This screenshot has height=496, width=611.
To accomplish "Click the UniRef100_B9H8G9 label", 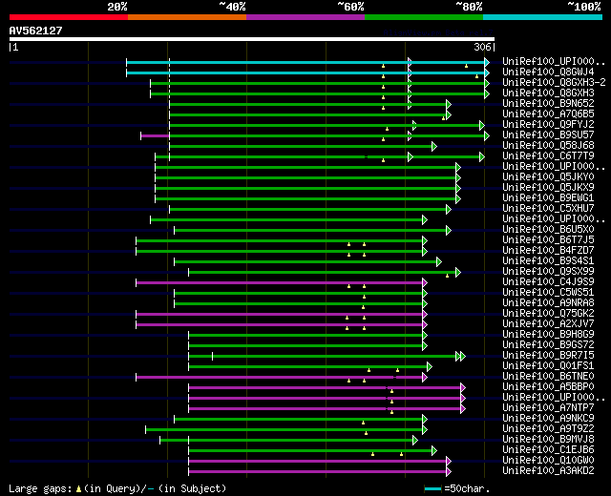I will (548, 335).
